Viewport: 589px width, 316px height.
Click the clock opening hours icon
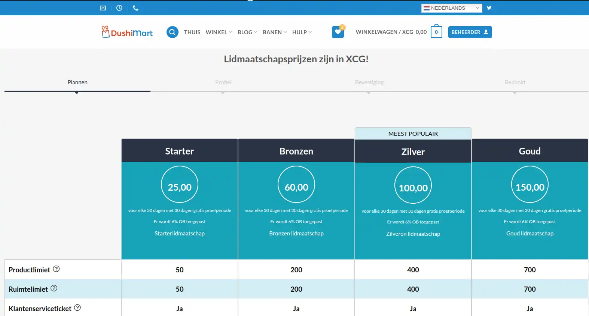119,8
